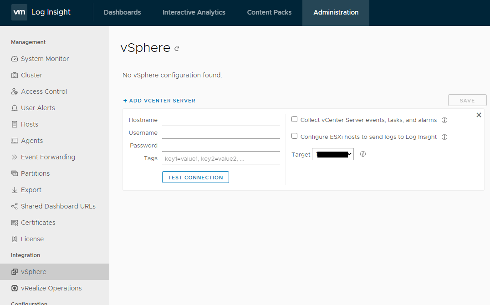
Task: Click the info icon next to Target
Action: tap(362, 154)
